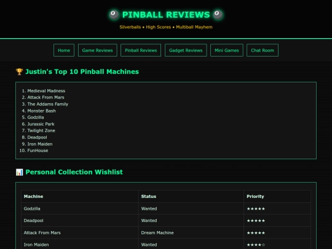Select list entry Twilight Zone
The height and width of the screenshot is (249, 332).
(x=41, y=130)
